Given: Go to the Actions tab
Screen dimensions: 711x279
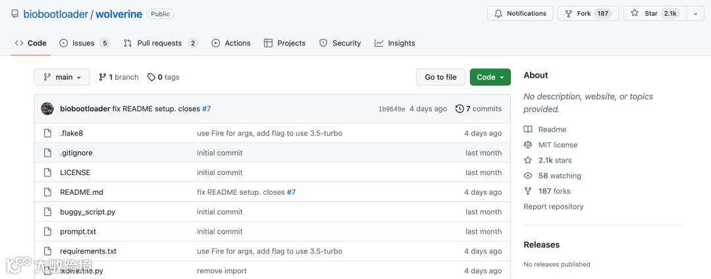Looking at the screenshot, I should click(x=231, y=43).
